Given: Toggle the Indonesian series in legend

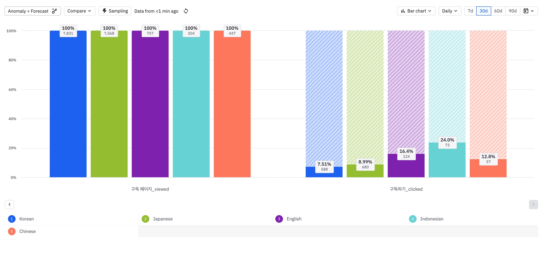Looking at the screenshot, I should click(x=432, y=219).
